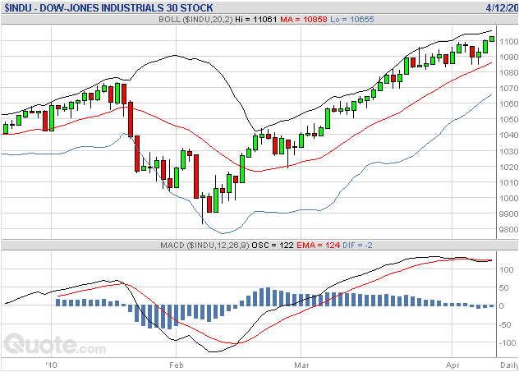Select the MA = 10858 red value
The height and width of the screenshot is (372, 519).
(x=304, y=20)
